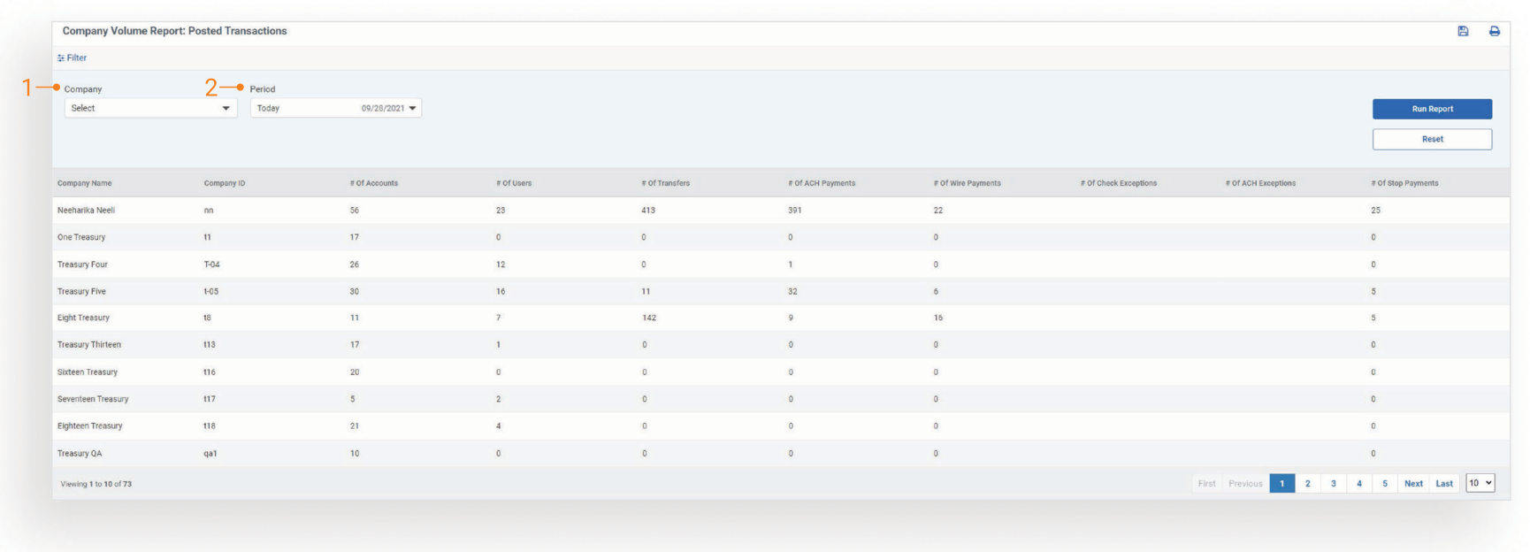Go to page 2 of results
The width and height of the screenshot is (1530, 552).
(x=1307, y=484)
